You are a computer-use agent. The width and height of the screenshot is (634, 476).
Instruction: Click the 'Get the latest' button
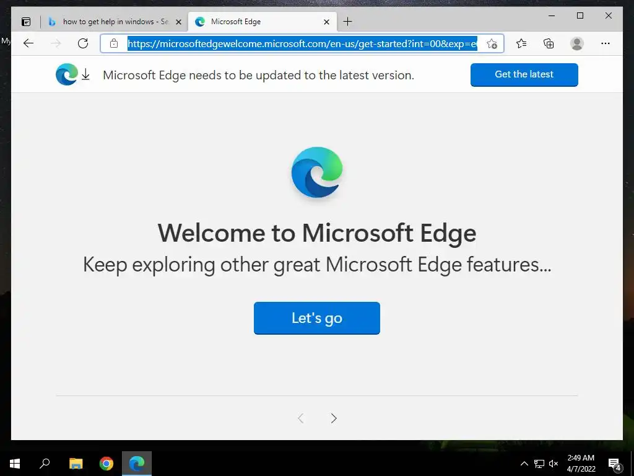524,74
